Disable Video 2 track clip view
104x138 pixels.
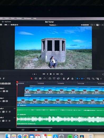tap(7, 91)
